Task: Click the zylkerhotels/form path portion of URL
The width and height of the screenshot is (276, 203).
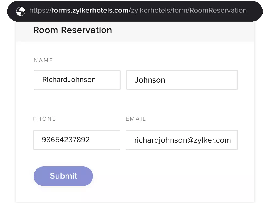Action: pos(159,11)
